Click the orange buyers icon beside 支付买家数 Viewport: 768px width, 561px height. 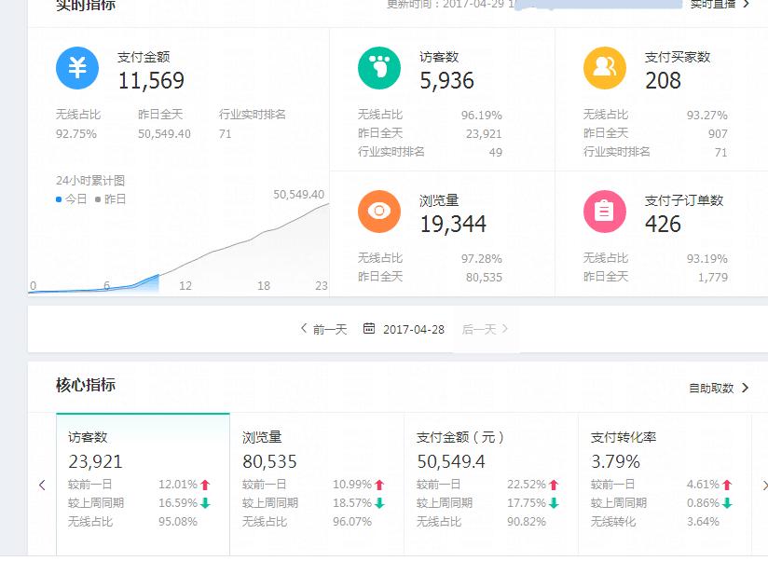coord(604,68)
